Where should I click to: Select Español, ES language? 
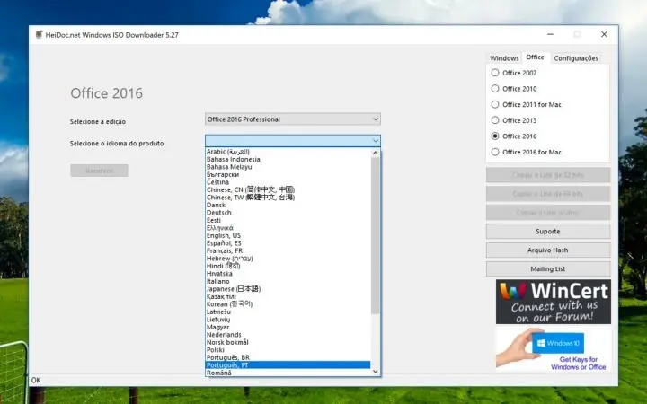[288, 243]
